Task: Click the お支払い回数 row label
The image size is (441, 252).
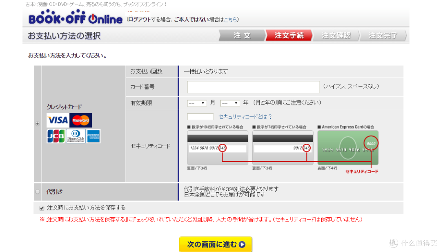Action: click(146, 71)
